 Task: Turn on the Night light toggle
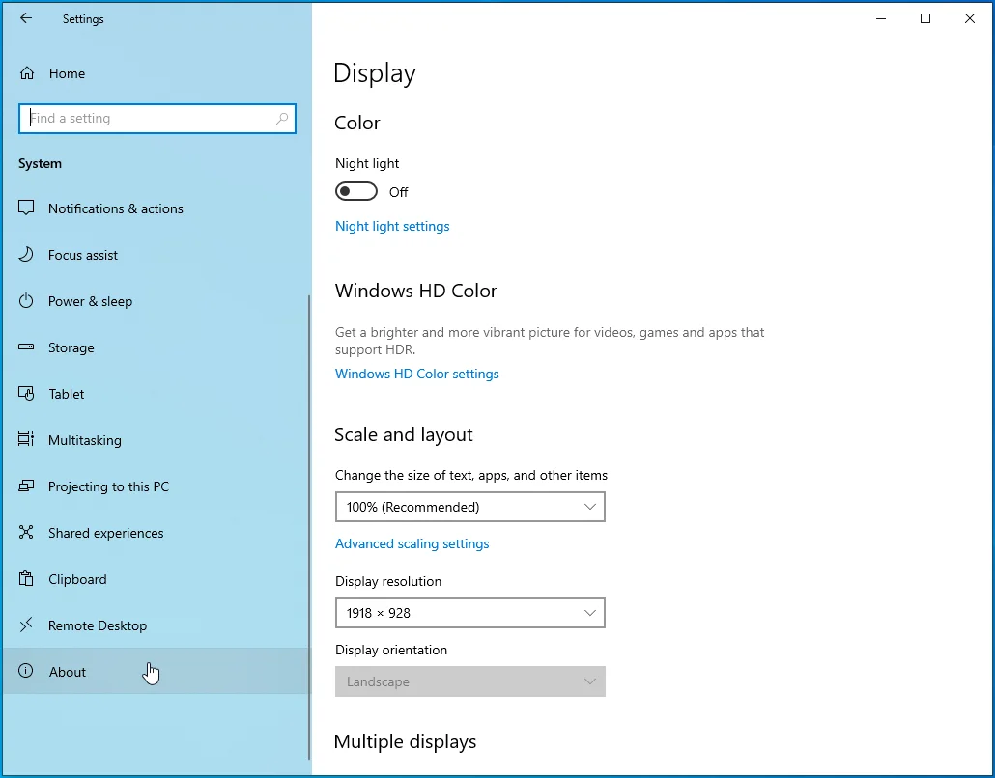[356, 191]
